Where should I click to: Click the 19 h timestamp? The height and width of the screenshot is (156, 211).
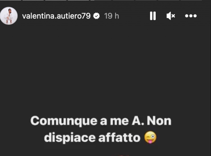click(x=111, y=16)
